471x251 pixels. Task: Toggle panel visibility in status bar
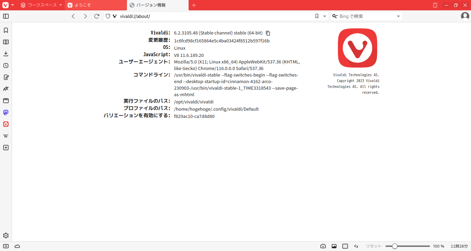tap(6, 246)
